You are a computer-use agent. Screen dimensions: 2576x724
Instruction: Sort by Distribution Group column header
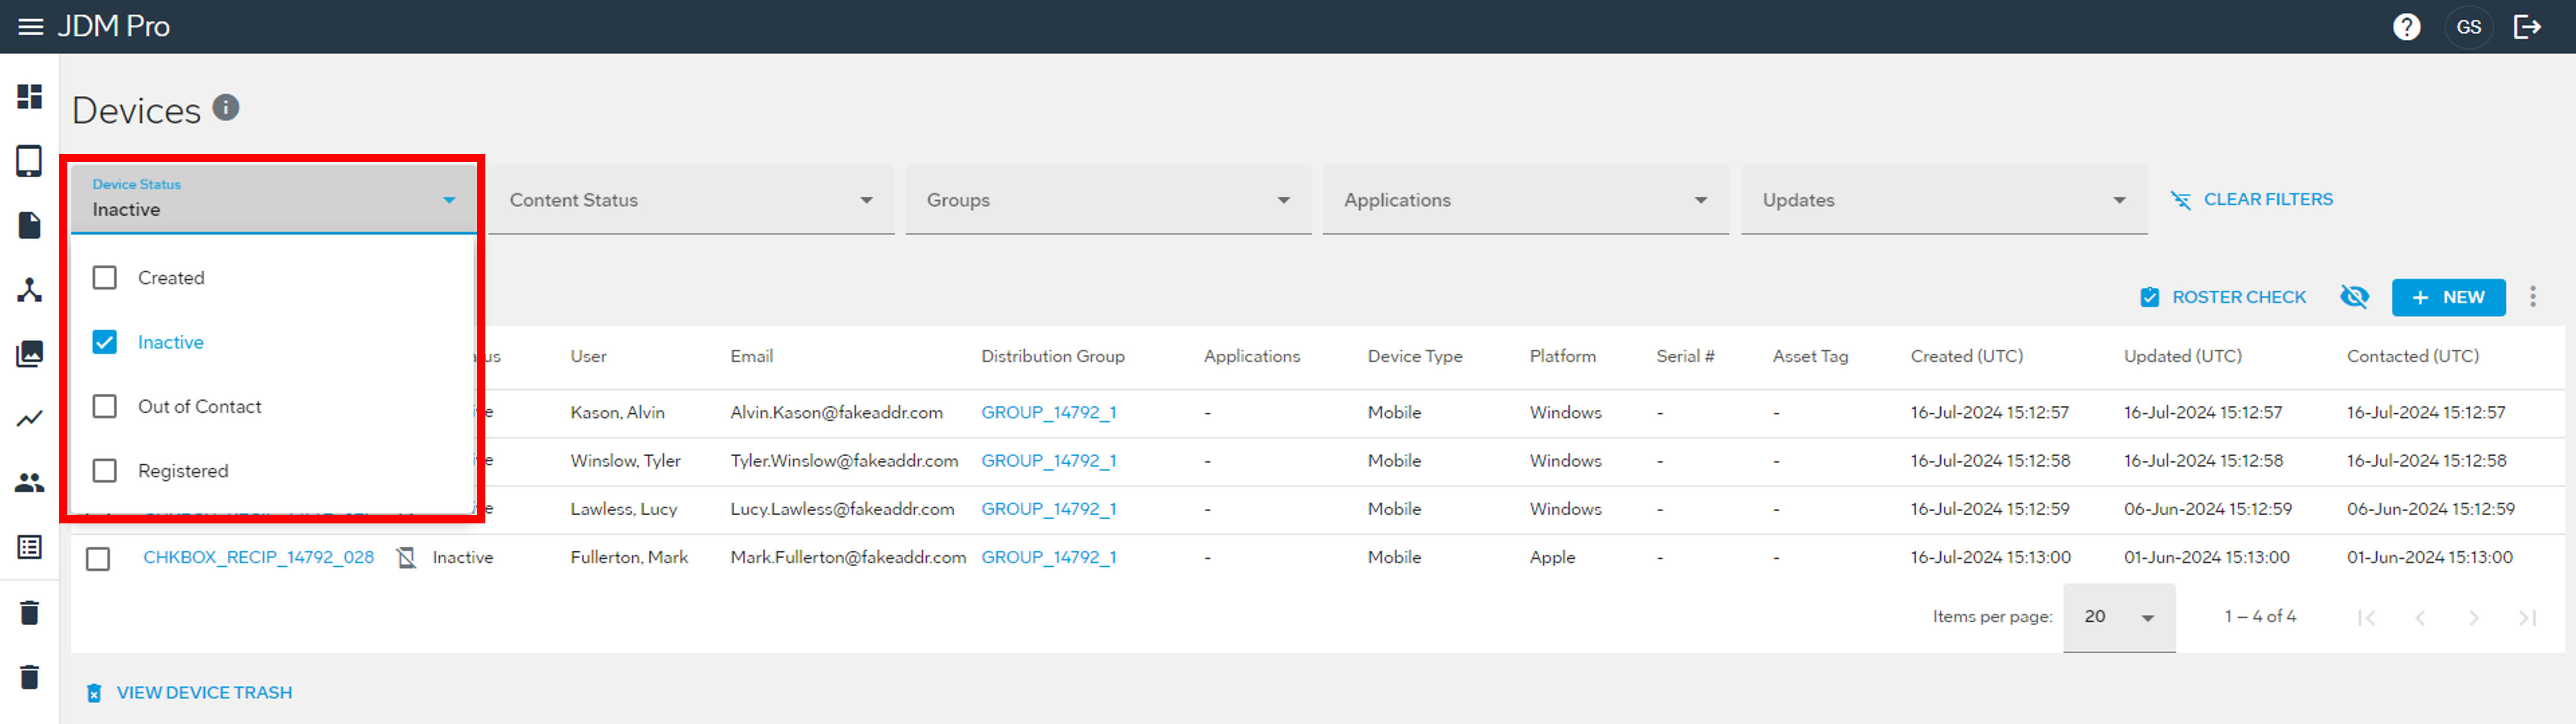pos(1052,357)
